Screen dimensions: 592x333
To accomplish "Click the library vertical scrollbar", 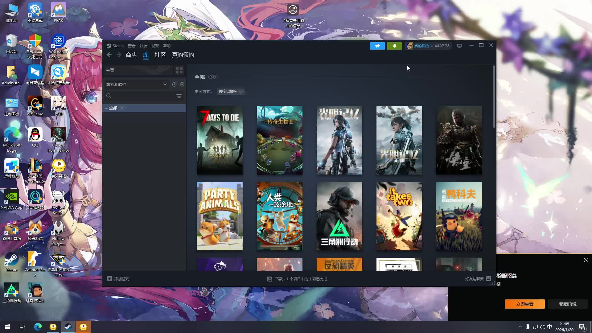I will click(494, 97).
